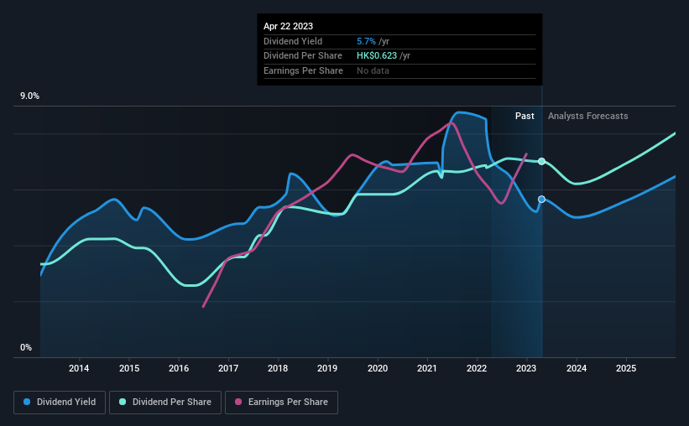Click the Past region label
This screenshot has width=689, height=426.
click(525, 116)
